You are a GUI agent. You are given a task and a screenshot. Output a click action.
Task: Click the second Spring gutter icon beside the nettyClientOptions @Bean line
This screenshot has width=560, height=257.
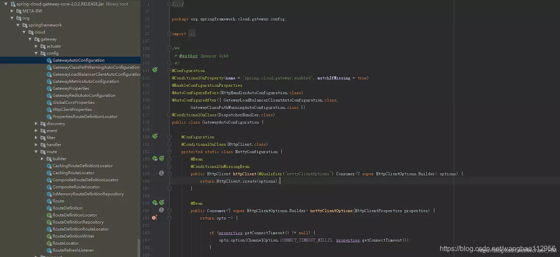pos(161,203)
